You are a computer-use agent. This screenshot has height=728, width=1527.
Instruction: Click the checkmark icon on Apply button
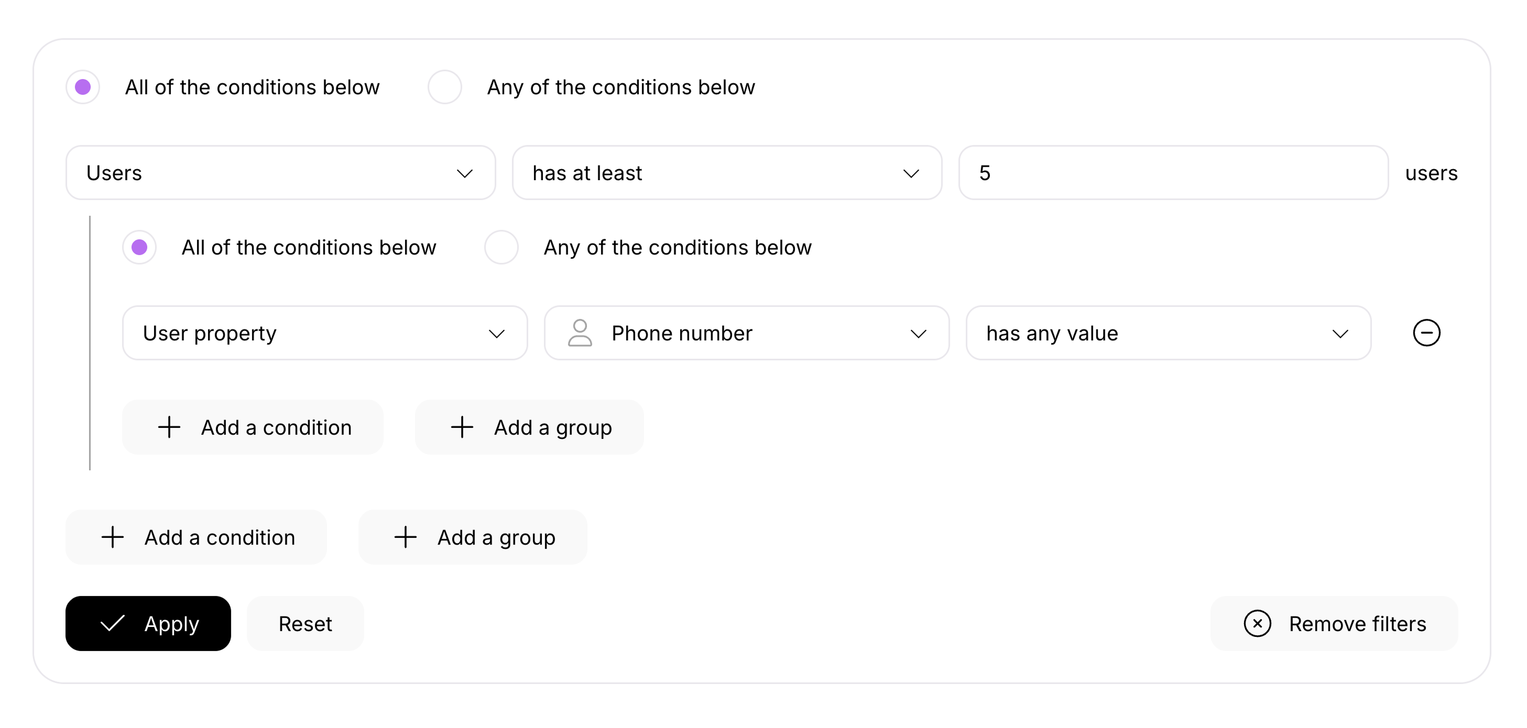[x=113, y=623]
